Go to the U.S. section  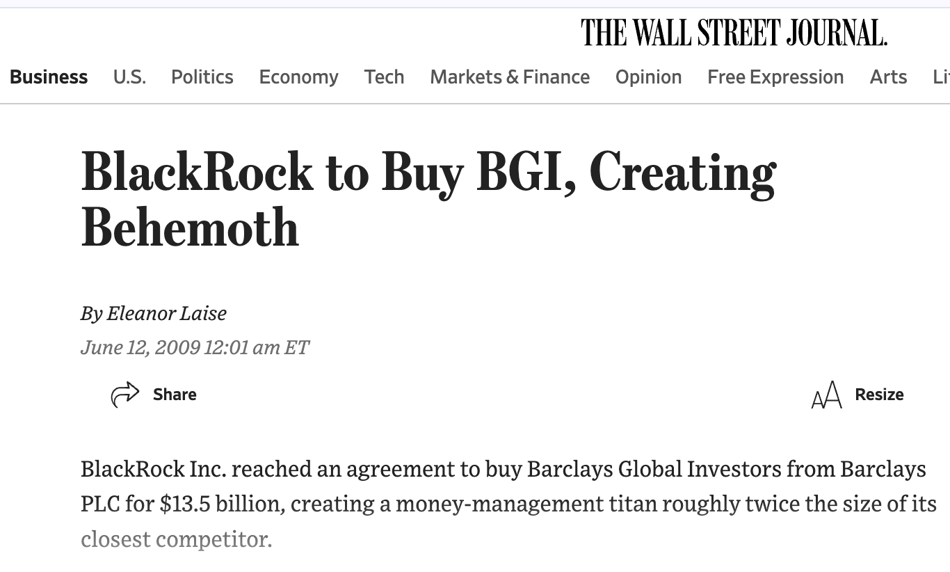click(x=130, y=77)
